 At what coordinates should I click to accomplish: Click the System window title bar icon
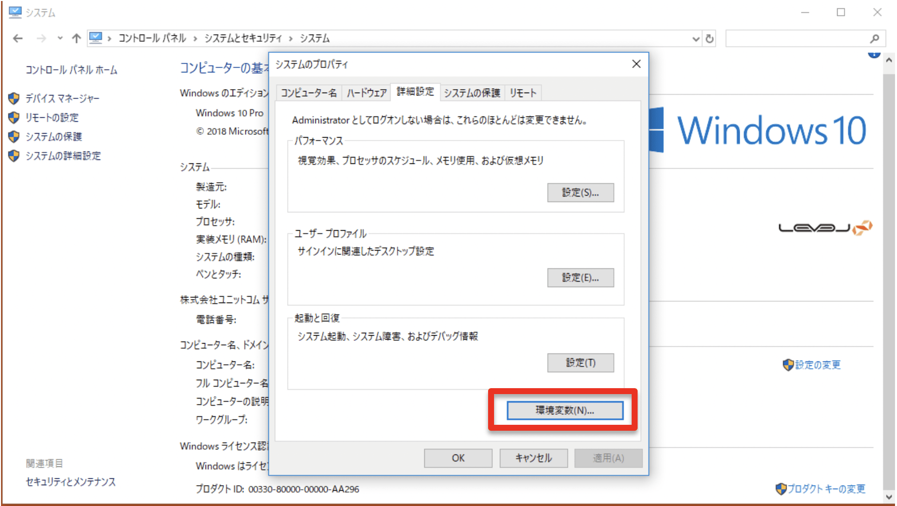(x=15, y=12)
